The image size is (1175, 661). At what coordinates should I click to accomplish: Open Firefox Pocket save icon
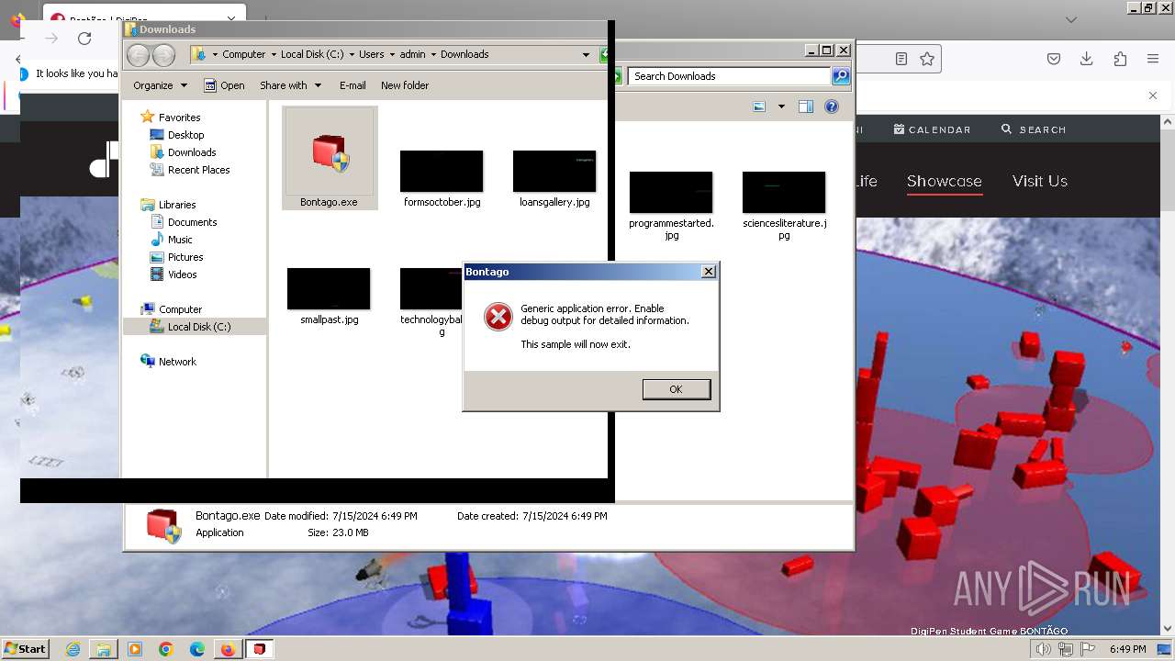(x=1054, y=59)
